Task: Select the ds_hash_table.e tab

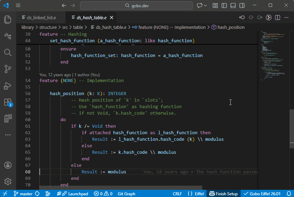Action: point(91,18)
